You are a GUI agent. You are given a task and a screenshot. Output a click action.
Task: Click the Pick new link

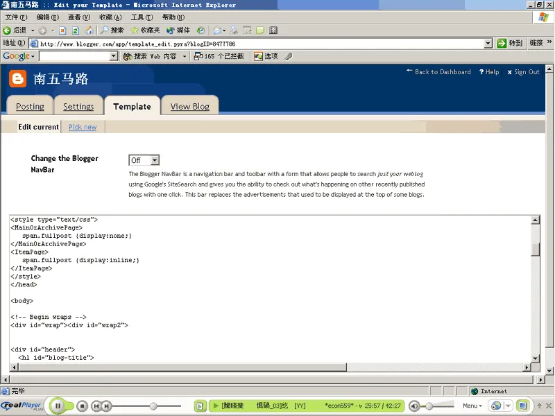point(83,127)
